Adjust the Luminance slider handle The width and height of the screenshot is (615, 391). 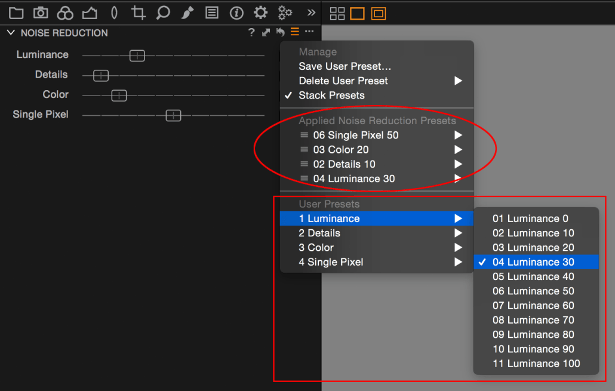point(137,55)
